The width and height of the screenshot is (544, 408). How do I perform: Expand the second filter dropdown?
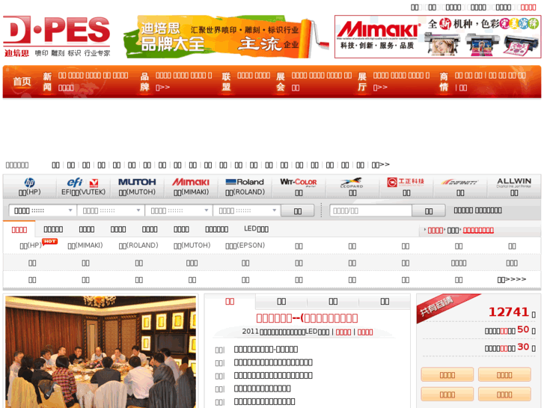tap(110, 210)
